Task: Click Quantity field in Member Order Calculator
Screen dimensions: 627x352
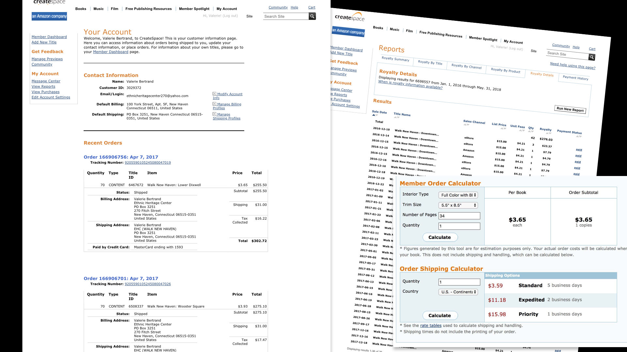Action: (459, 226)
